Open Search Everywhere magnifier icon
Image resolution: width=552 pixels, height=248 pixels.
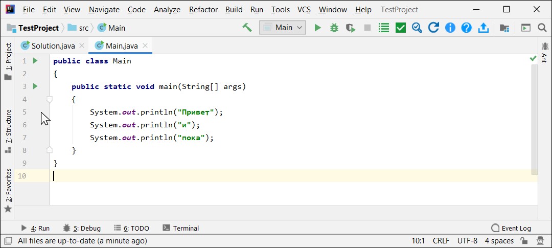coord(542,28)
